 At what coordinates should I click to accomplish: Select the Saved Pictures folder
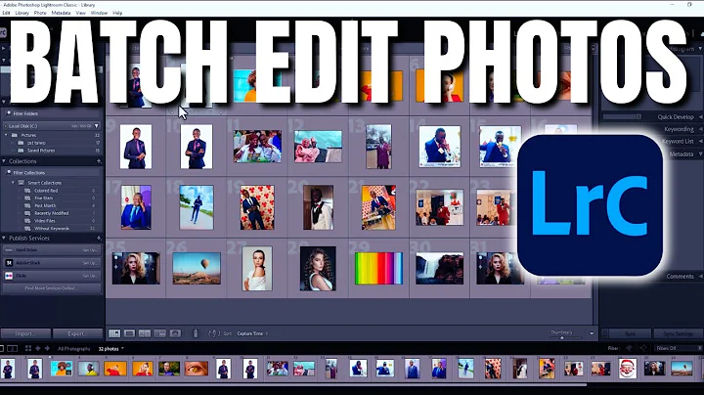(41, 151)
